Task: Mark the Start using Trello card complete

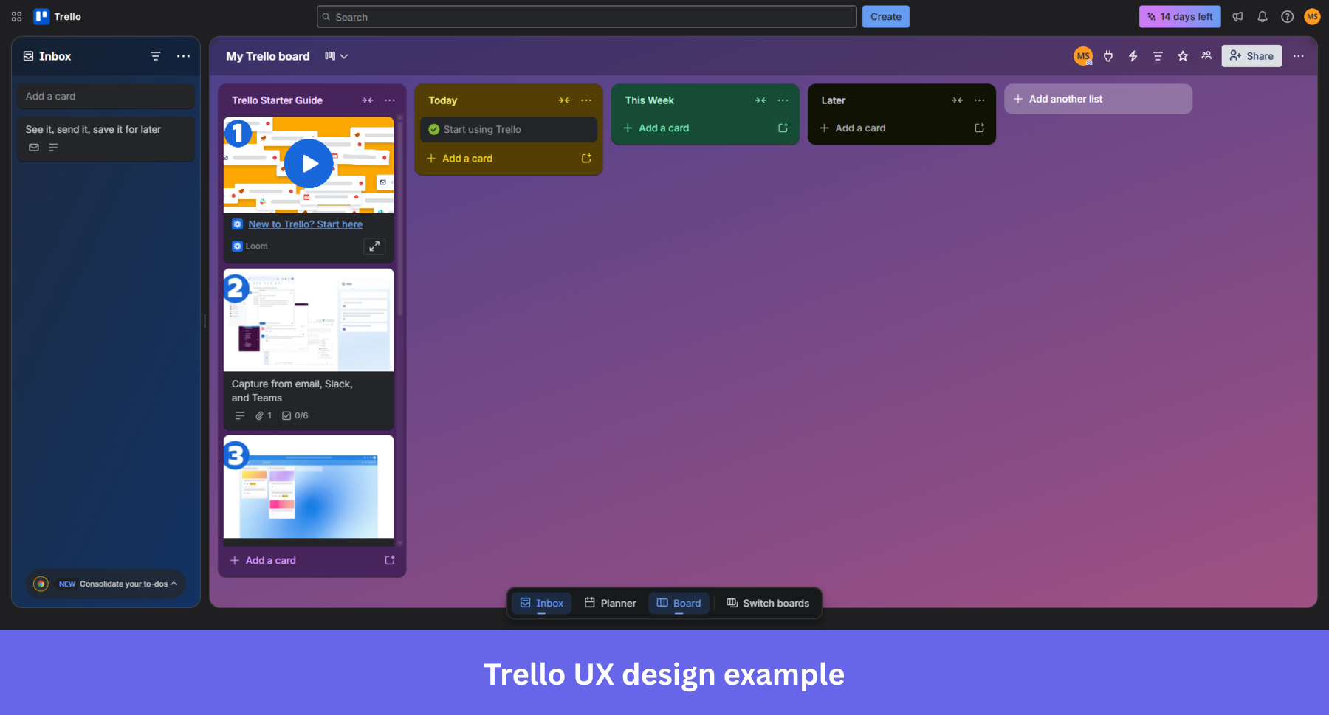Action: tap(434, 129)
